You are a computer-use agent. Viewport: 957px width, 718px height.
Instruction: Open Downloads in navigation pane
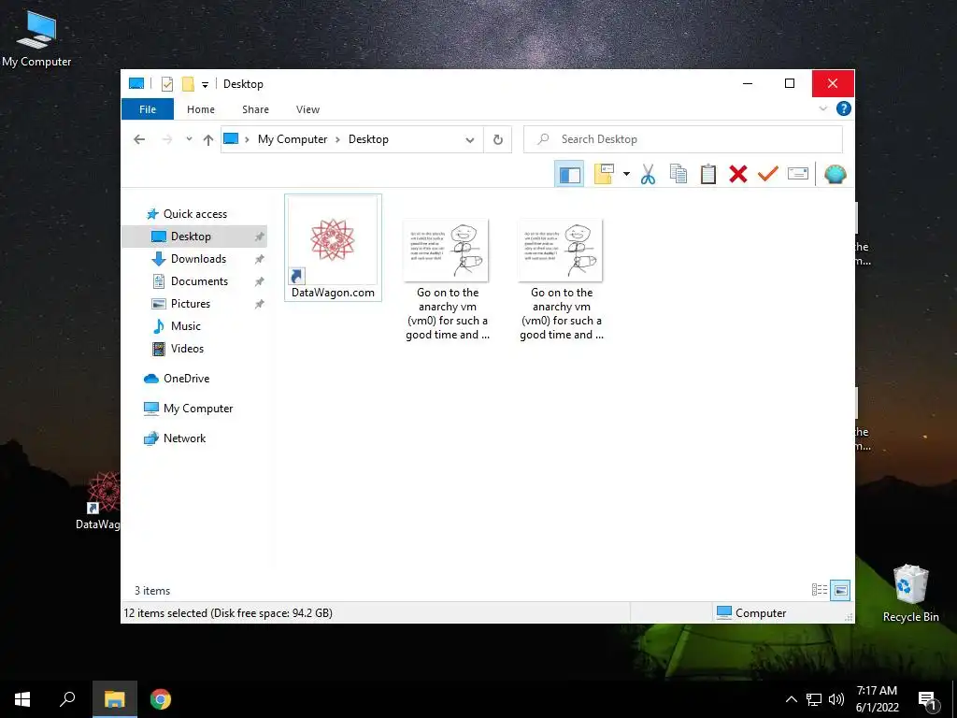point(198,259)
